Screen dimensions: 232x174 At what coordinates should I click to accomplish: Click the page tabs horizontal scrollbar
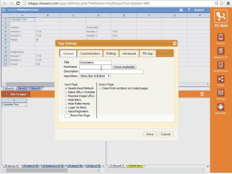tap(37, 170)
